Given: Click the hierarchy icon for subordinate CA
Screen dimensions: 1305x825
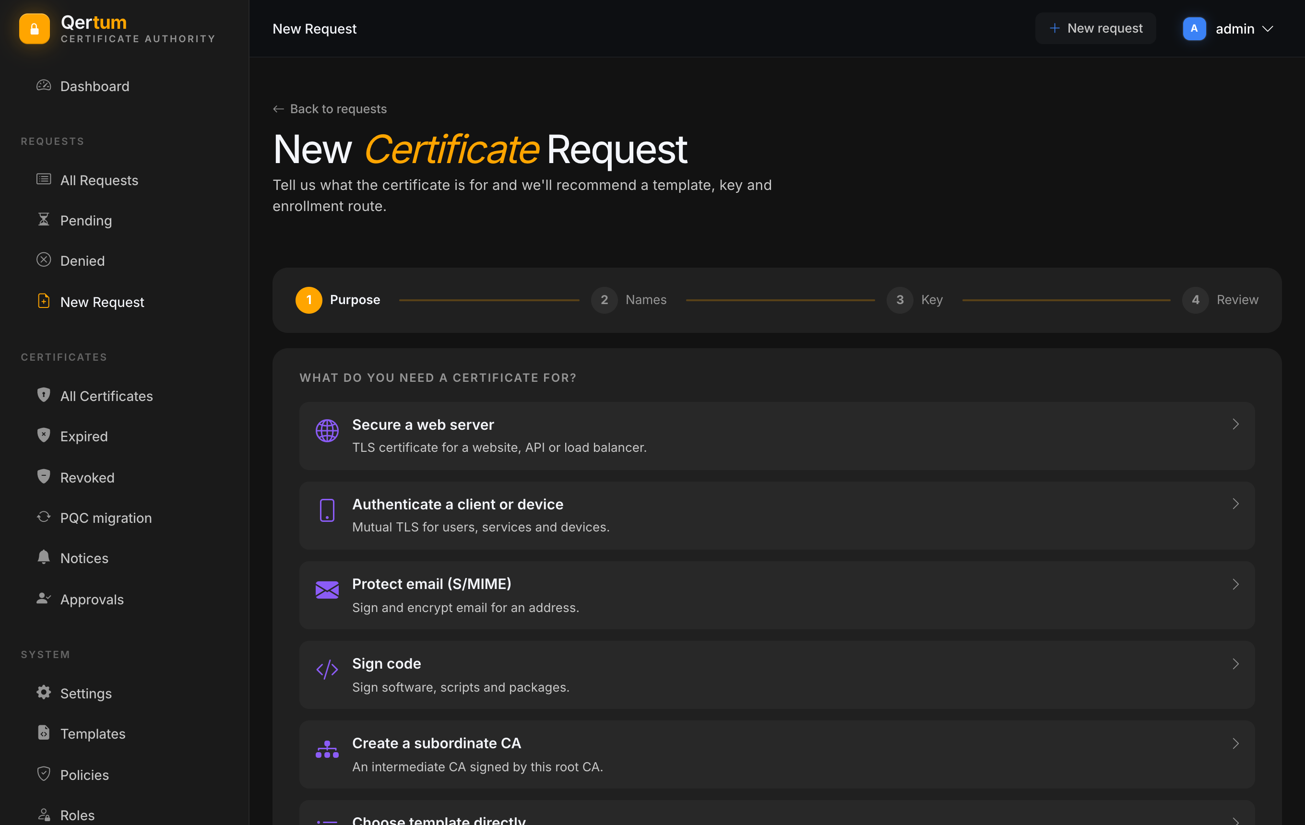Looking at the screenshot, I should click(327, 750).
